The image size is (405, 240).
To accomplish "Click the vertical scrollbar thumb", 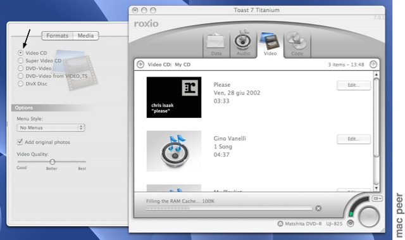I will tap(377, 118).
